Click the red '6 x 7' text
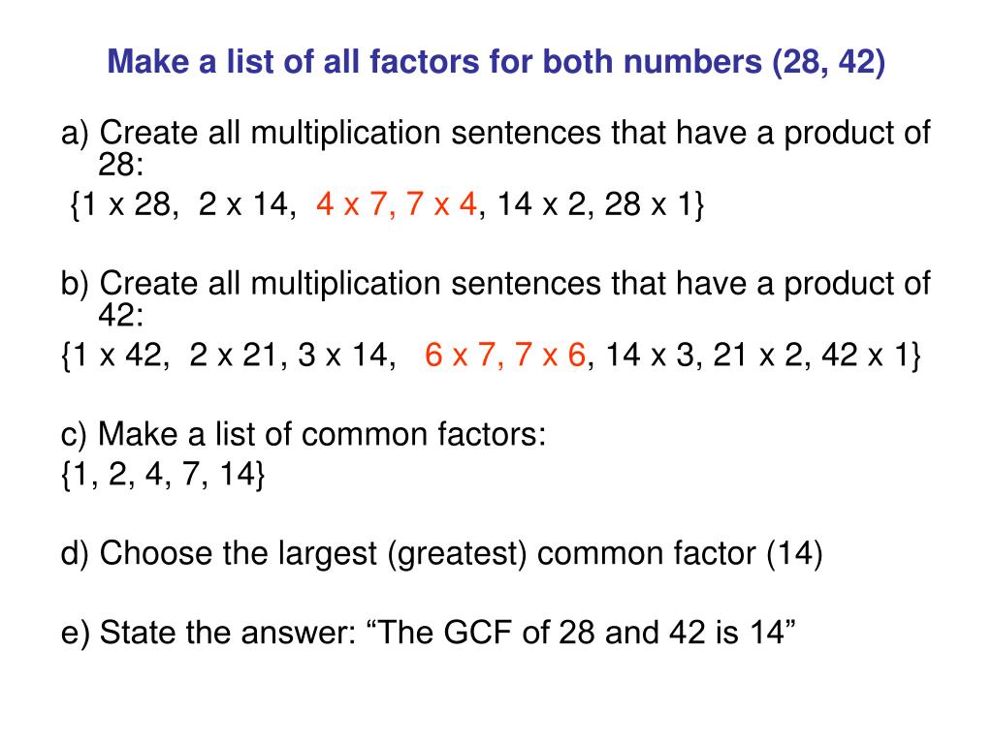 pos(459,355)
